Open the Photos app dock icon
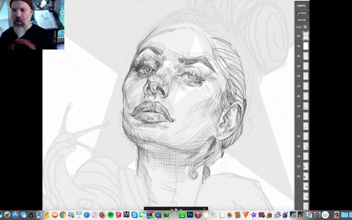This screenshot has height=220, width=352. tap(230, 215)
